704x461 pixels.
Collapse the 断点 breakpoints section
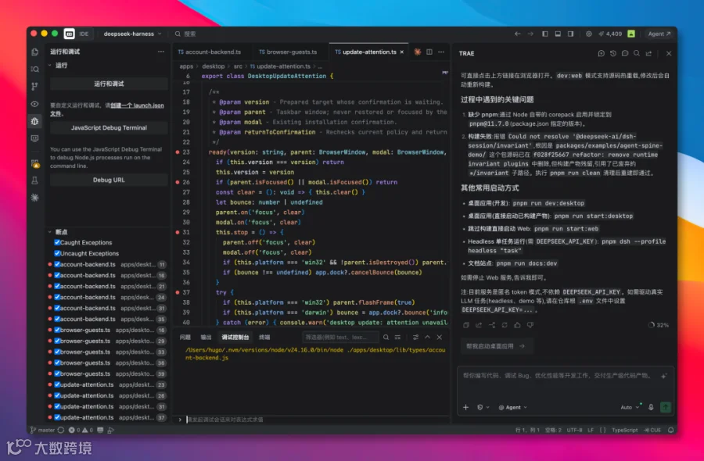coord(49,232)
